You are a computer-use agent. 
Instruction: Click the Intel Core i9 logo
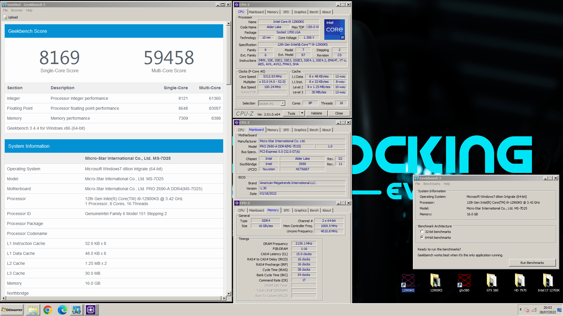click(x=335, y=30)
